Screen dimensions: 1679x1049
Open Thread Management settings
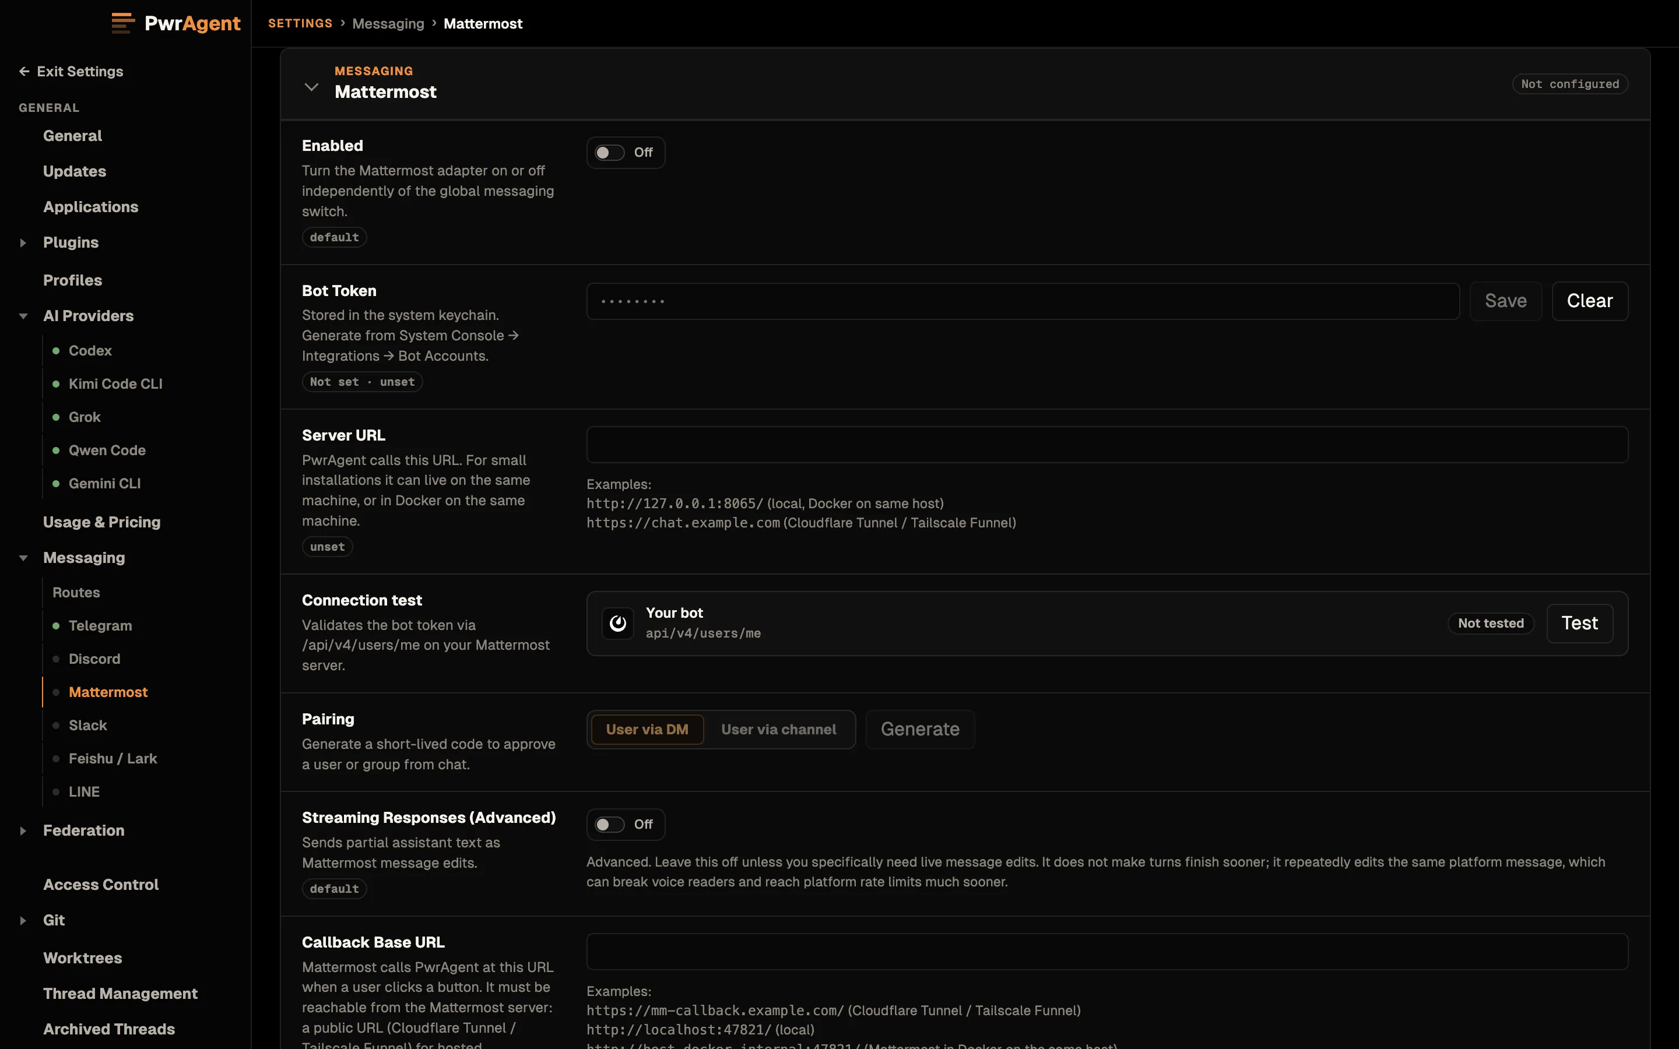120,994
